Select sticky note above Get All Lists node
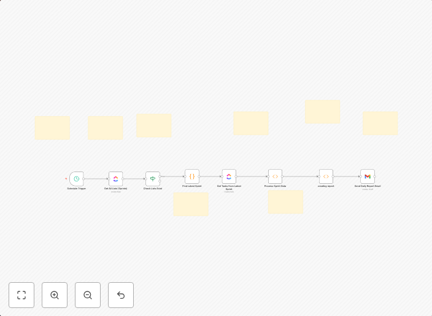Image resolution: width=432 pixels, height=316 pixels. coord(106,128)
